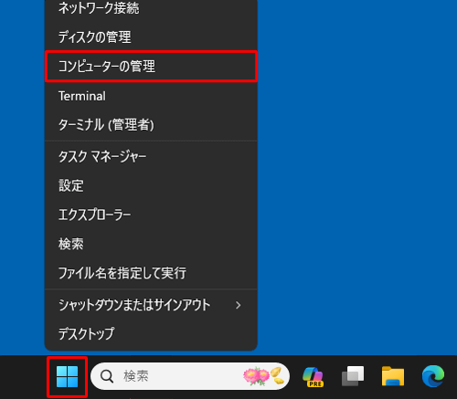The width and height of the screenshot is (457, 399).
Task: Open コンピューターの管理
Action: 151,67
